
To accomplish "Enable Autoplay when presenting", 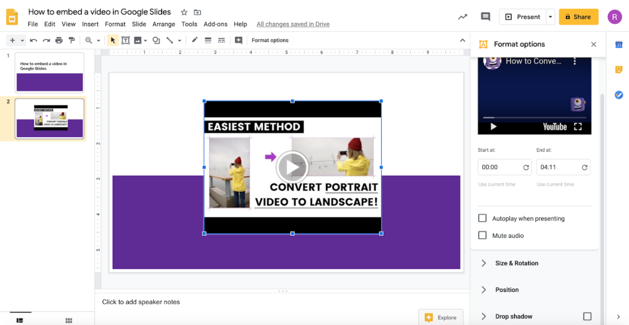I will click(482, 219).
